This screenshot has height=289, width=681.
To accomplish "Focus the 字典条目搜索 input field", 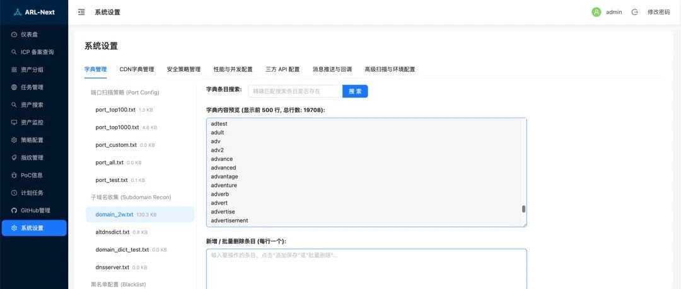I will click(295, 91).
